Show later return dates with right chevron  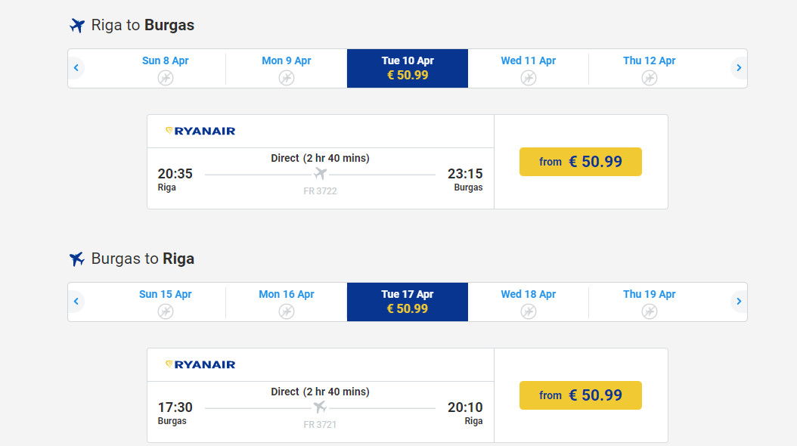pyautogui.click(x=739, y=301)
